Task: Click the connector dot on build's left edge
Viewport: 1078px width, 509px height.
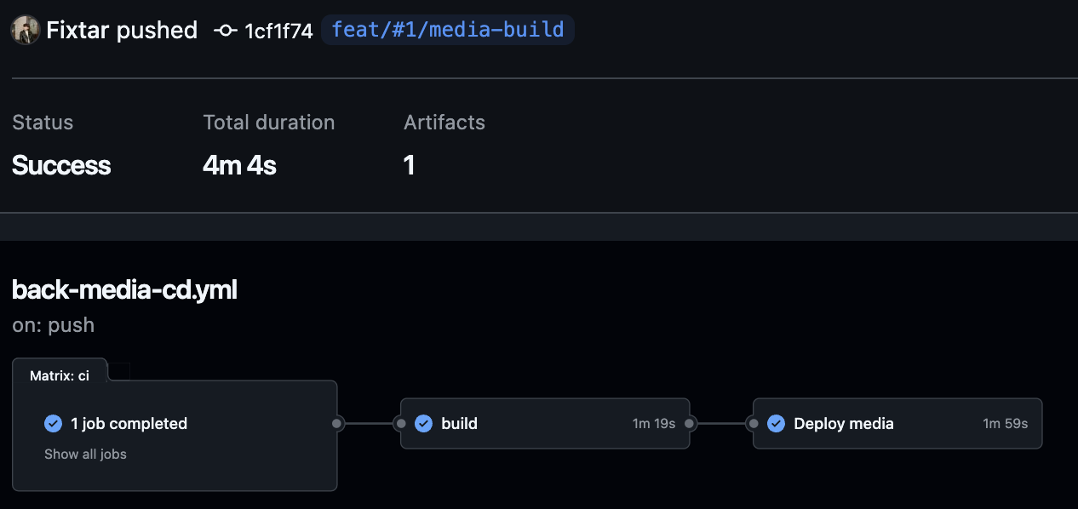Action: click(400, 423)
